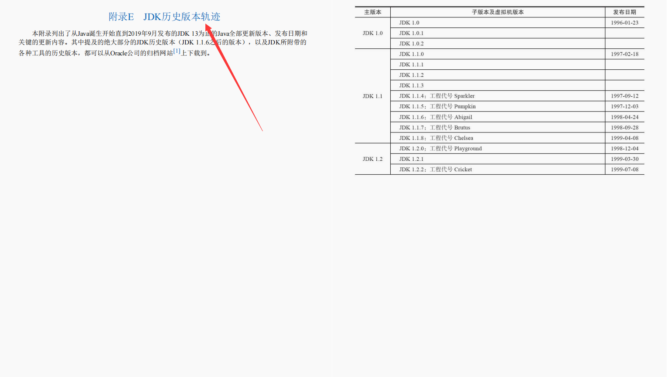Click the release date 1999-03-30
Screen dimensions: 668x377
(x=624, y=159)
